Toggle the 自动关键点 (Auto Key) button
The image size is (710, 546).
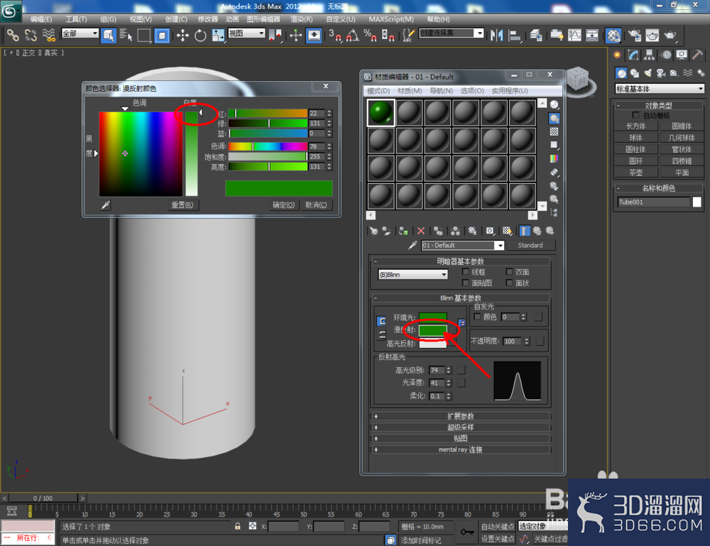(x=498, y=526)
